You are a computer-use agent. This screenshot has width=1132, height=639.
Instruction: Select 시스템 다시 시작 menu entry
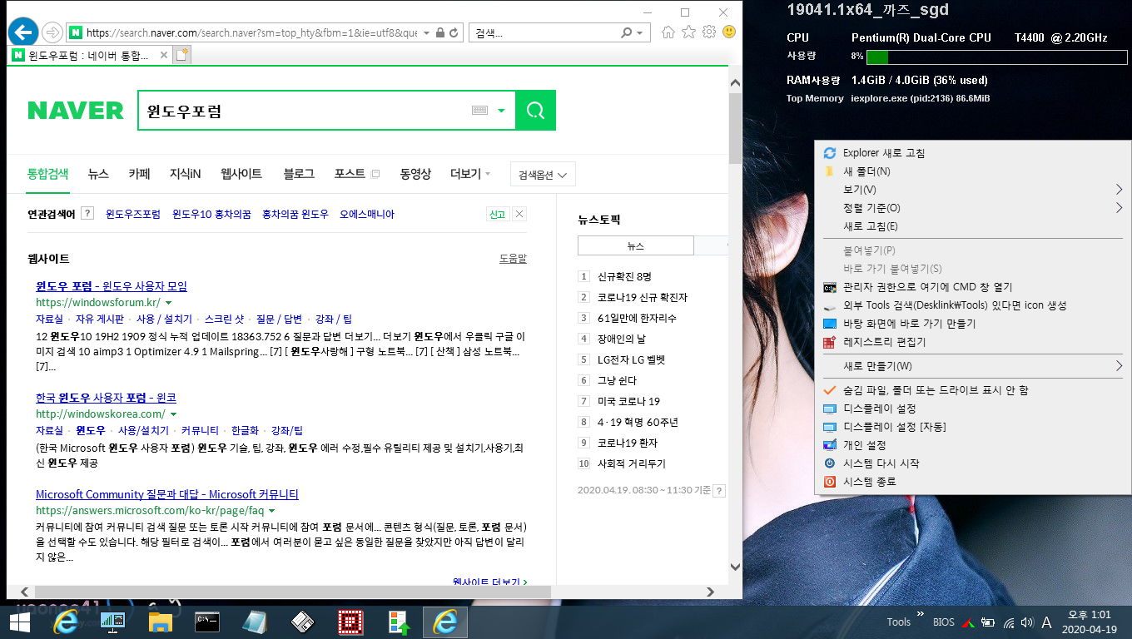point(971,463)
